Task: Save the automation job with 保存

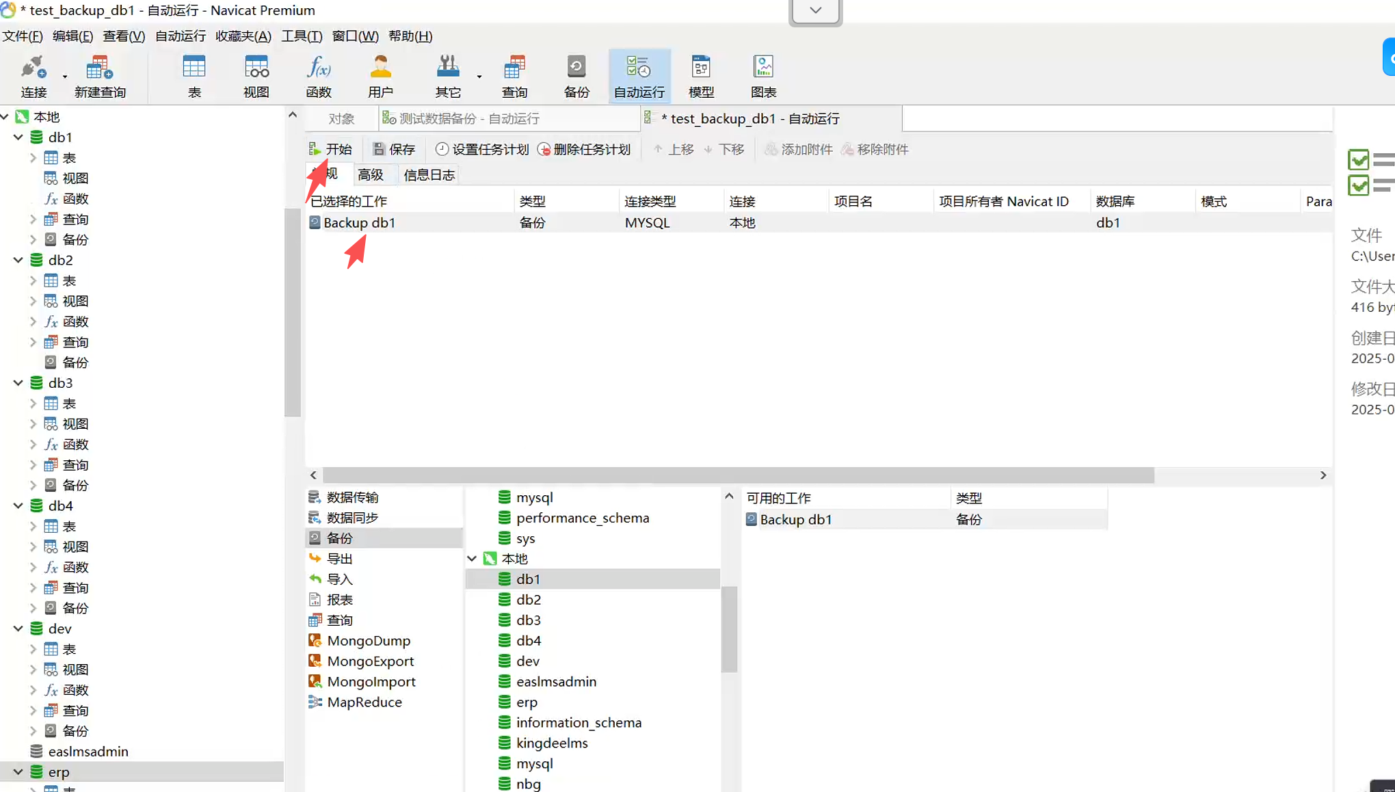Action: coord(394,149)
